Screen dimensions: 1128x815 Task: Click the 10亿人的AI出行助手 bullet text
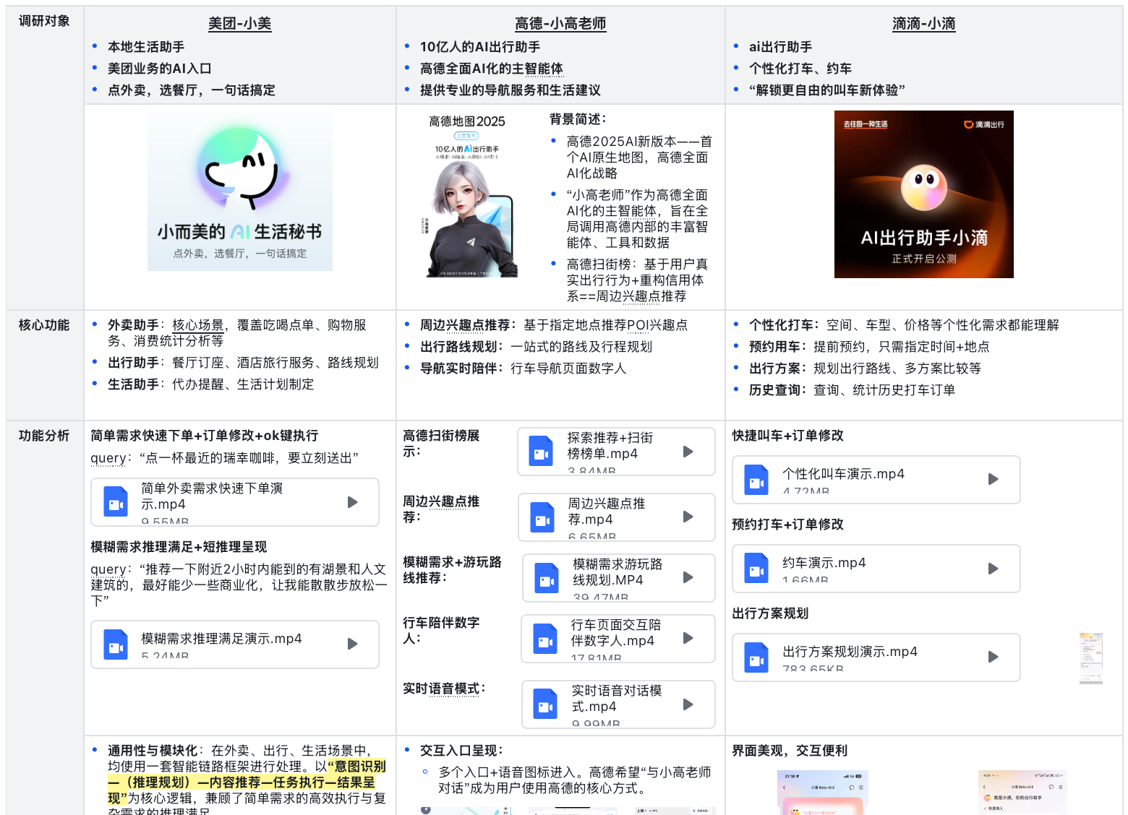coord(480,47)
